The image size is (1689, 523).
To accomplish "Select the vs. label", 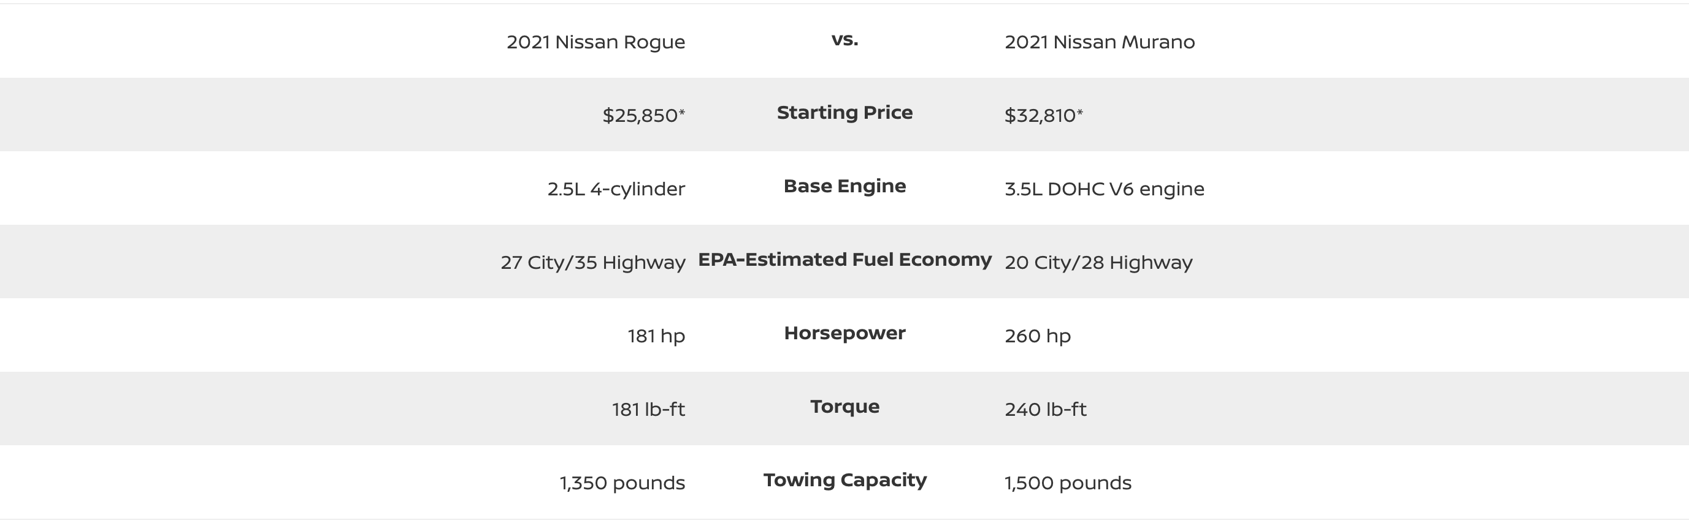I will pyautogui.click(x=844, y=39).
